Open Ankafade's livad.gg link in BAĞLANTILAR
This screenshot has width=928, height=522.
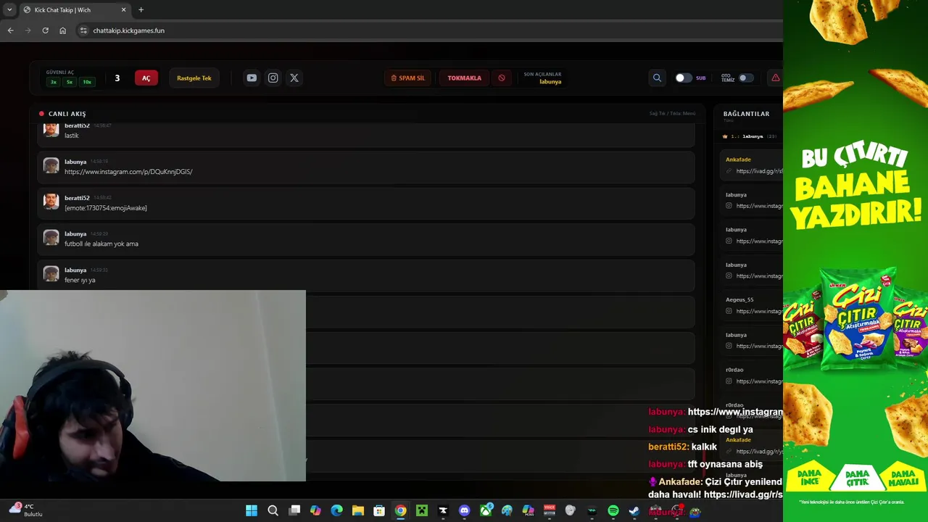click(x=759, y=171)
